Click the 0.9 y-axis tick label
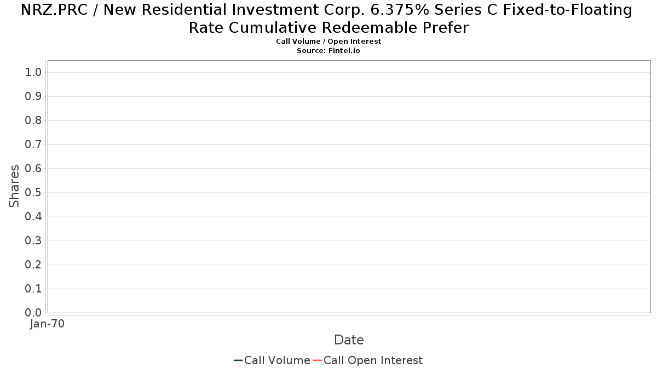Viewport: 657px width, 369px height. [x=33, y=97]
